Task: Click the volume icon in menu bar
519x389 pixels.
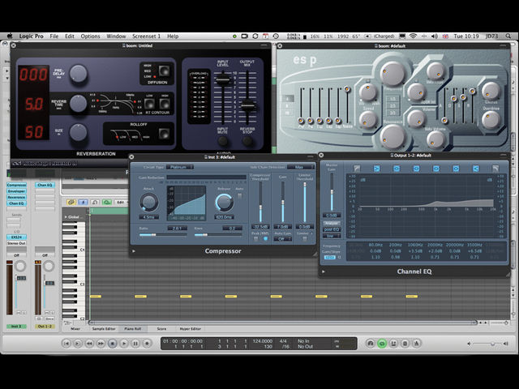Action: point(435,36)
